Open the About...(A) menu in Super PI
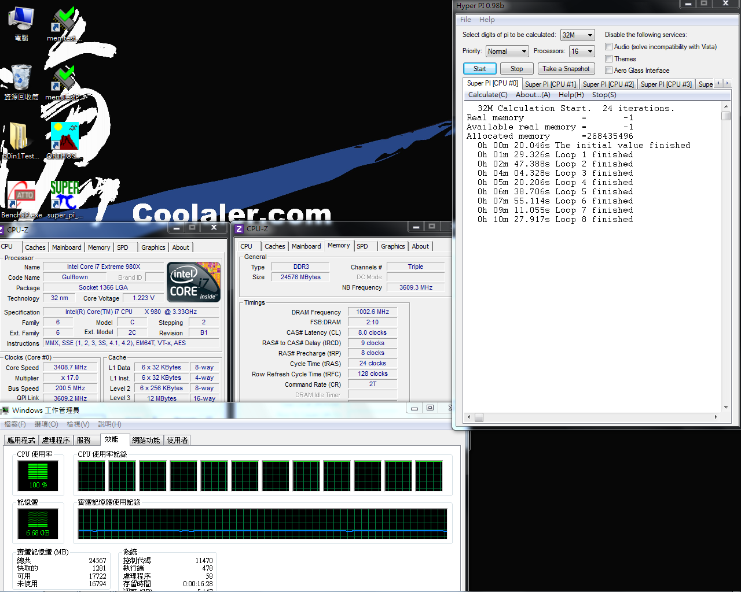This screenshot has width=741, height=592. (533, 95)
